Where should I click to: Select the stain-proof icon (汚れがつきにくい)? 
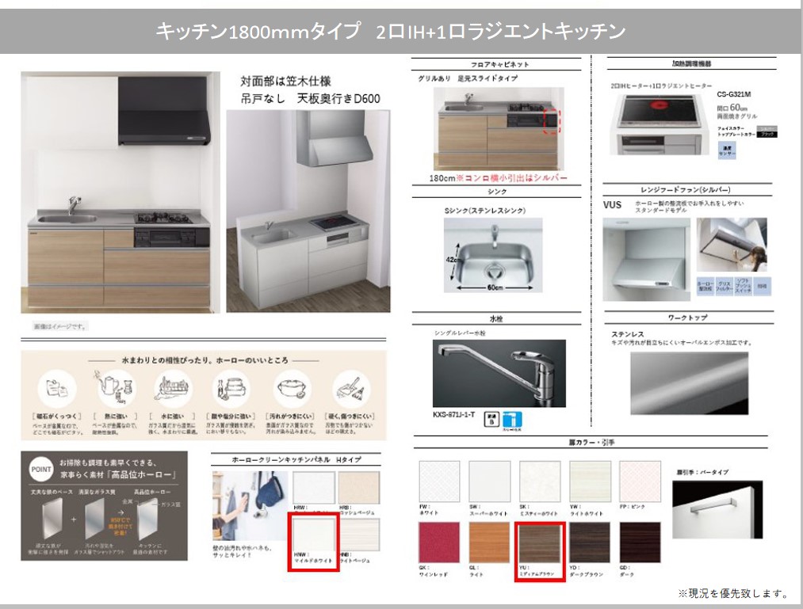point(290,388)
